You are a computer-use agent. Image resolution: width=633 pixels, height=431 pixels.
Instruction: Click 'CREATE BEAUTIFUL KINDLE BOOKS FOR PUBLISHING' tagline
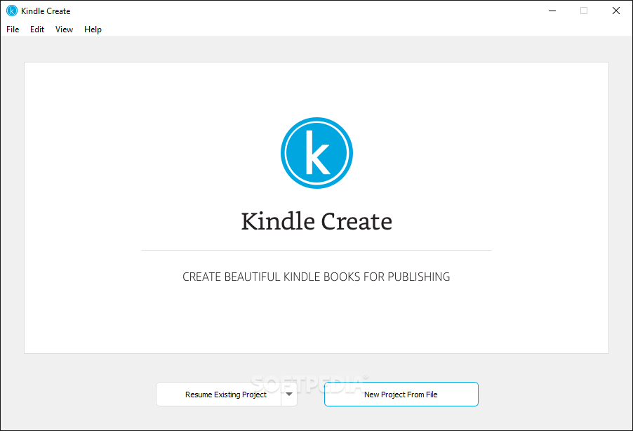(316, 277)
